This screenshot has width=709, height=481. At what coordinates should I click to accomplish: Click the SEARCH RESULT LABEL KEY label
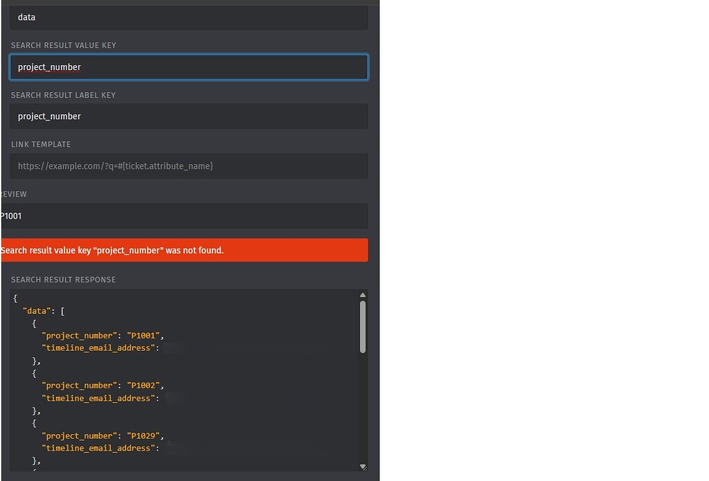coord(63,95)
